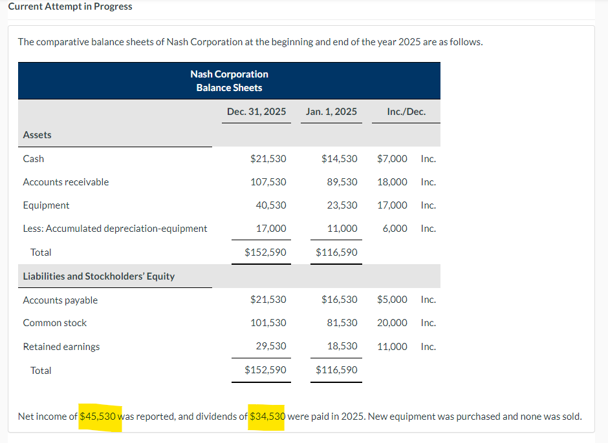Click the Accounts payable row label
608x443 pixels.
click(x=60, y=300)
